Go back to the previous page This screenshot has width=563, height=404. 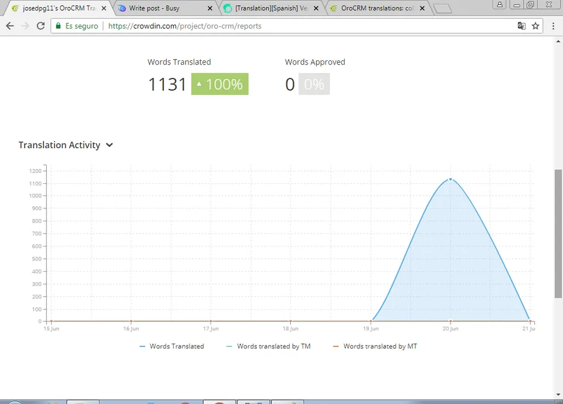pos(10,26)
